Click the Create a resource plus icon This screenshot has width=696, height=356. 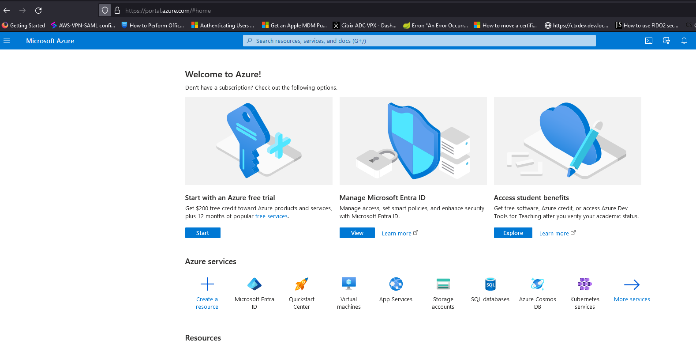point(207,284)
